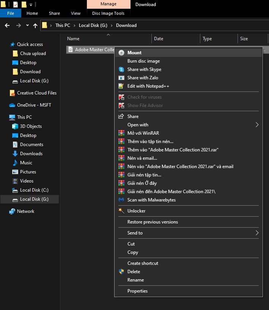Expand the Send to submenu
This screenshot has width=269, height=310.
click(257, 233)
